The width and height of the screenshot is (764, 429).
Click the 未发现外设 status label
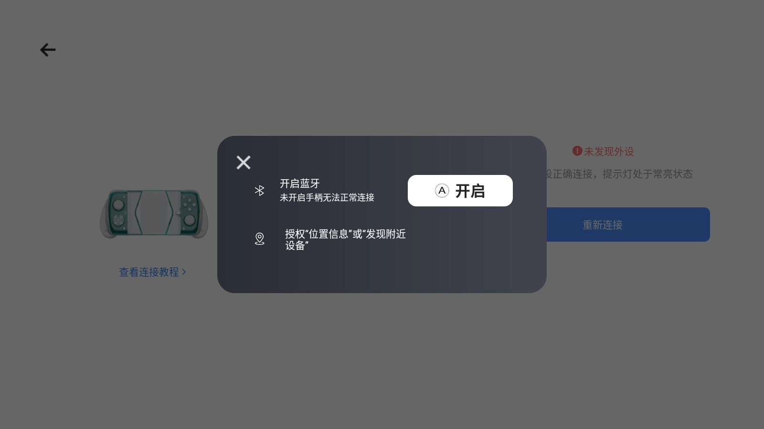(x=609, y=152)
